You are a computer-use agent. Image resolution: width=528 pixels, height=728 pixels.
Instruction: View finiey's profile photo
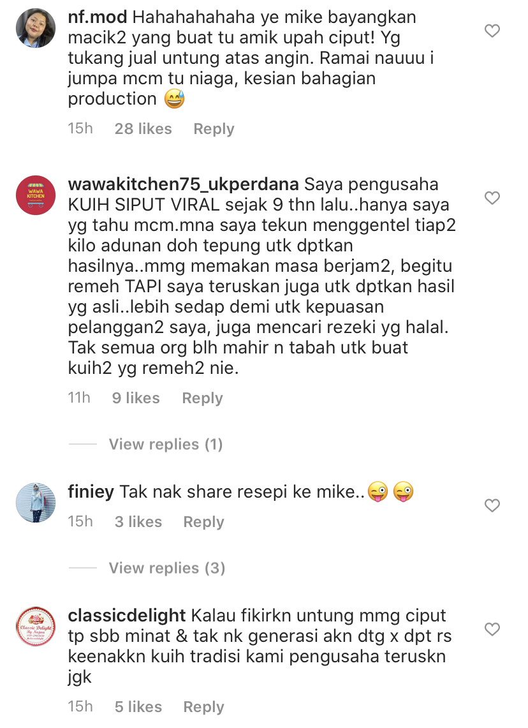pyautogui.click(x=36, y=502)
